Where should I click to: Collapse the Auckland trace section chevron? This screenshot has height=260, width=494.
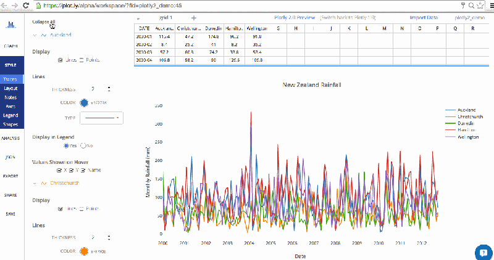pyautogui.click(x=35, y=35)
